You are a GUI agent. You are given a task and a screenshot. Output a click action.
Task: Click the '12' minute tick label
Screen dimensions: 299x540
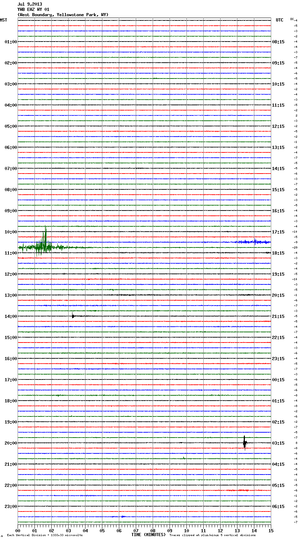click(x=220, y=530)
